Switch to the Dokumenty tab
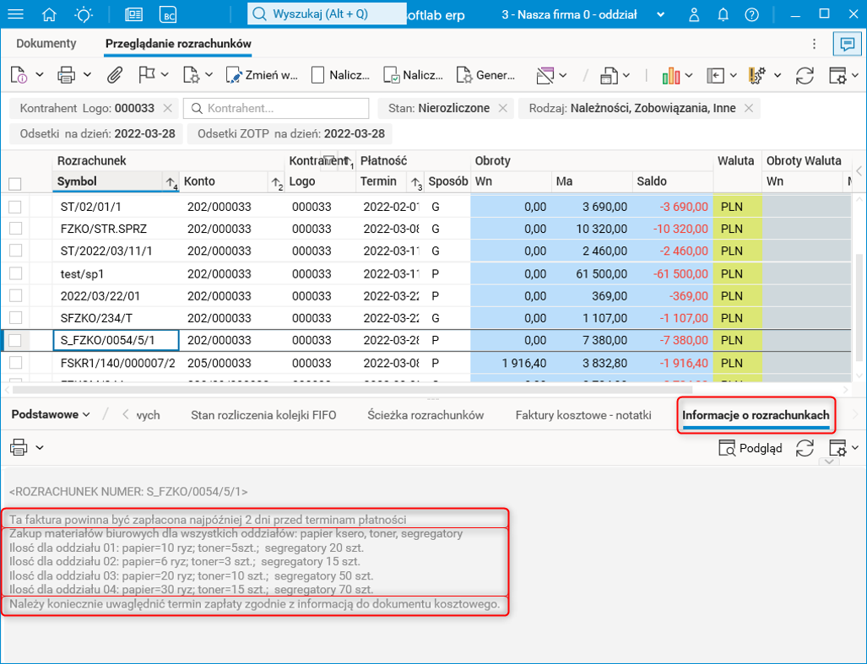Viewport: 867px width, 664px height. tap(46, 44)
